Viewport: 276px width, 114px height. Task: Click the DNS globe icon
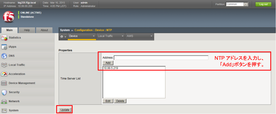point(4,56)
